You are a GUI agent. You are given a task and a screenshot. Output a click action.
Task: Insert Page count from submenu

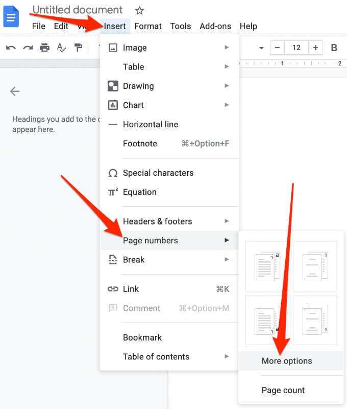point(291,390)
